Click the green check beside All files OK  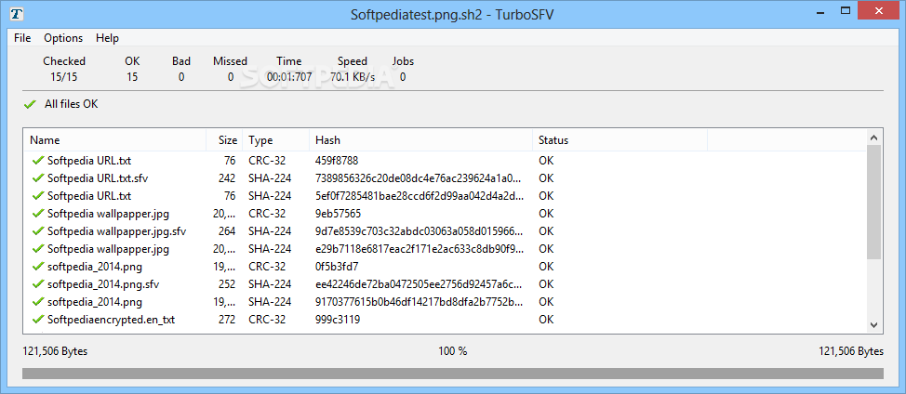click(x=30, y=105)
